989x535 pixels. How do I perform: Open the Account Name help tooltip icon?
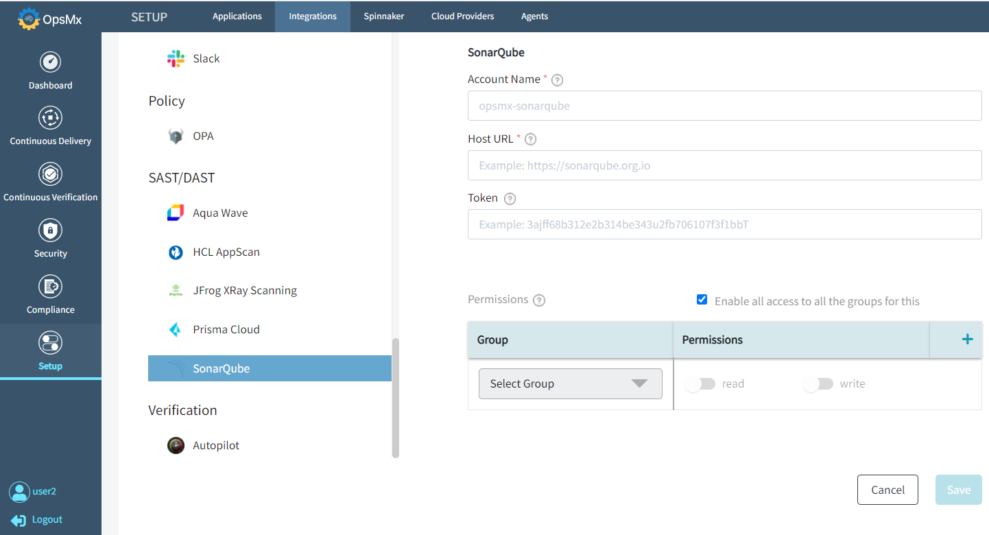tap(557, 80)
